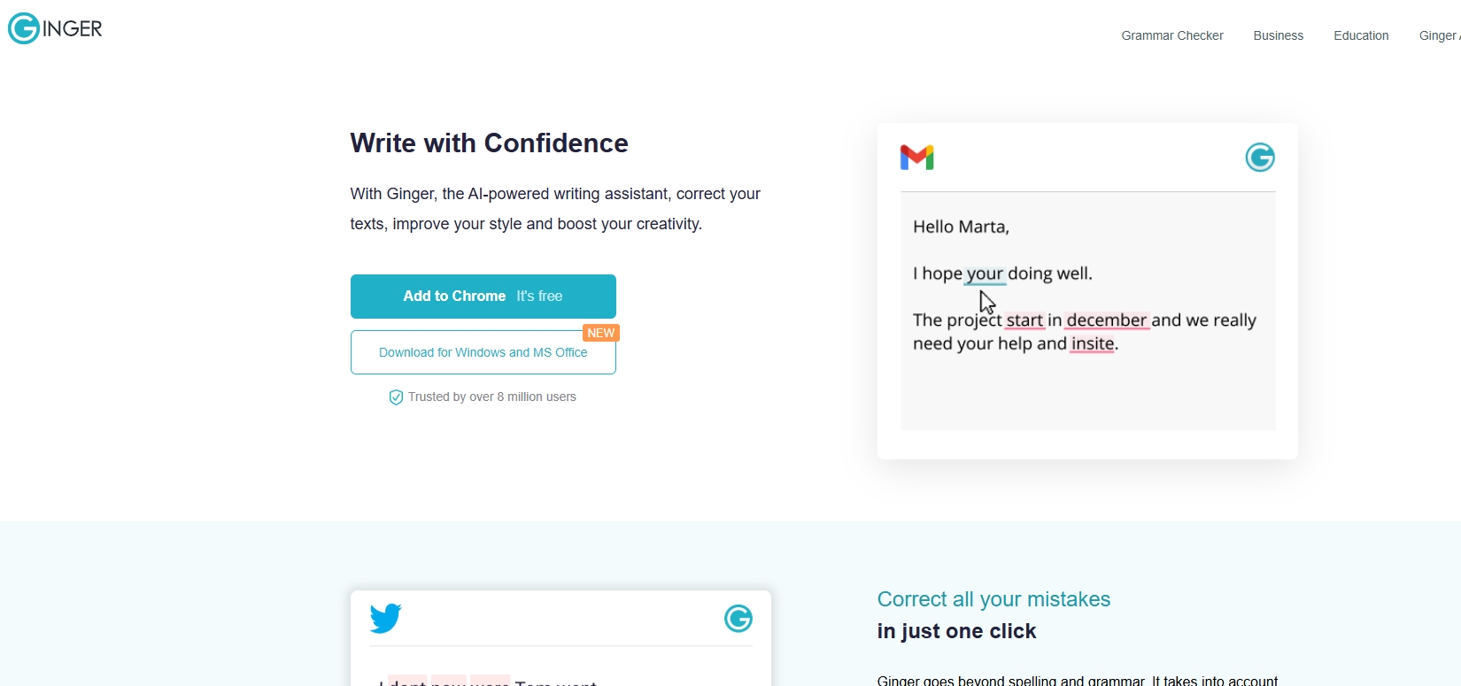
Task: Click the Twitter bird icon
Action: click(386, 618)
